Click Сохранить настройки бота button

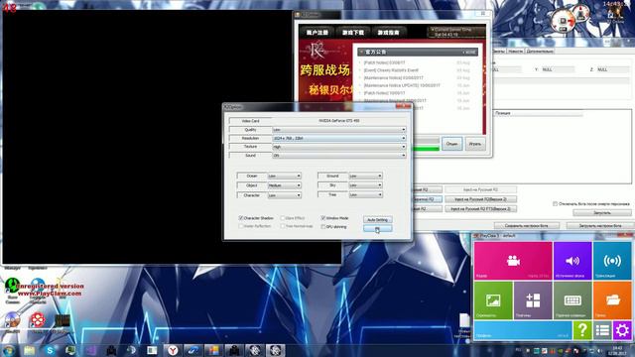point(527,226)
